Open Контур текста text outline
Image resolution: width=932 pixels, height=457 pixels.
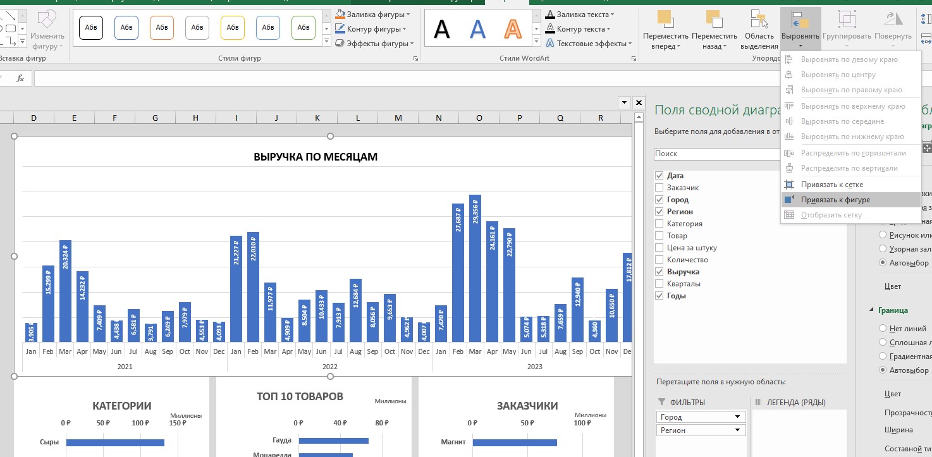578,28
